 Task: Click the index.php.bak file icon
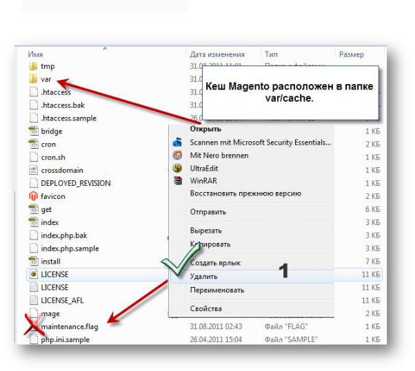34,235
